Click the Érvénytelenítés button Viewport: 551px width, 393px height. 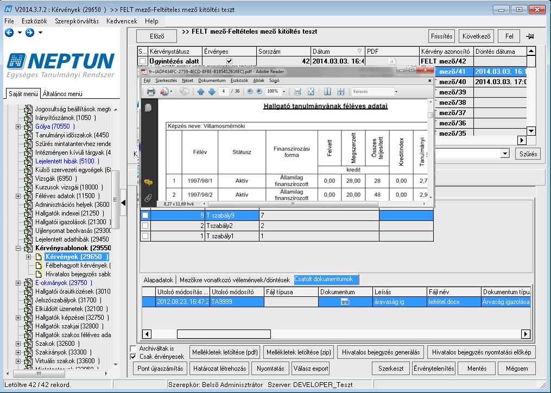tap(434, 369)
